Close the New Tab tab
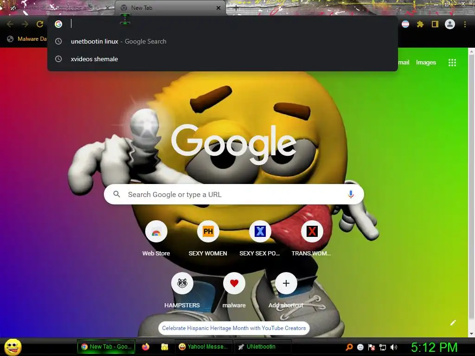 (x=218, y=8)
